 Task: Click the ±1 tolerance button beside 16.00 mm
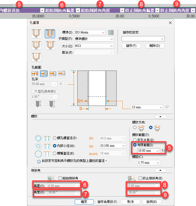163,151
